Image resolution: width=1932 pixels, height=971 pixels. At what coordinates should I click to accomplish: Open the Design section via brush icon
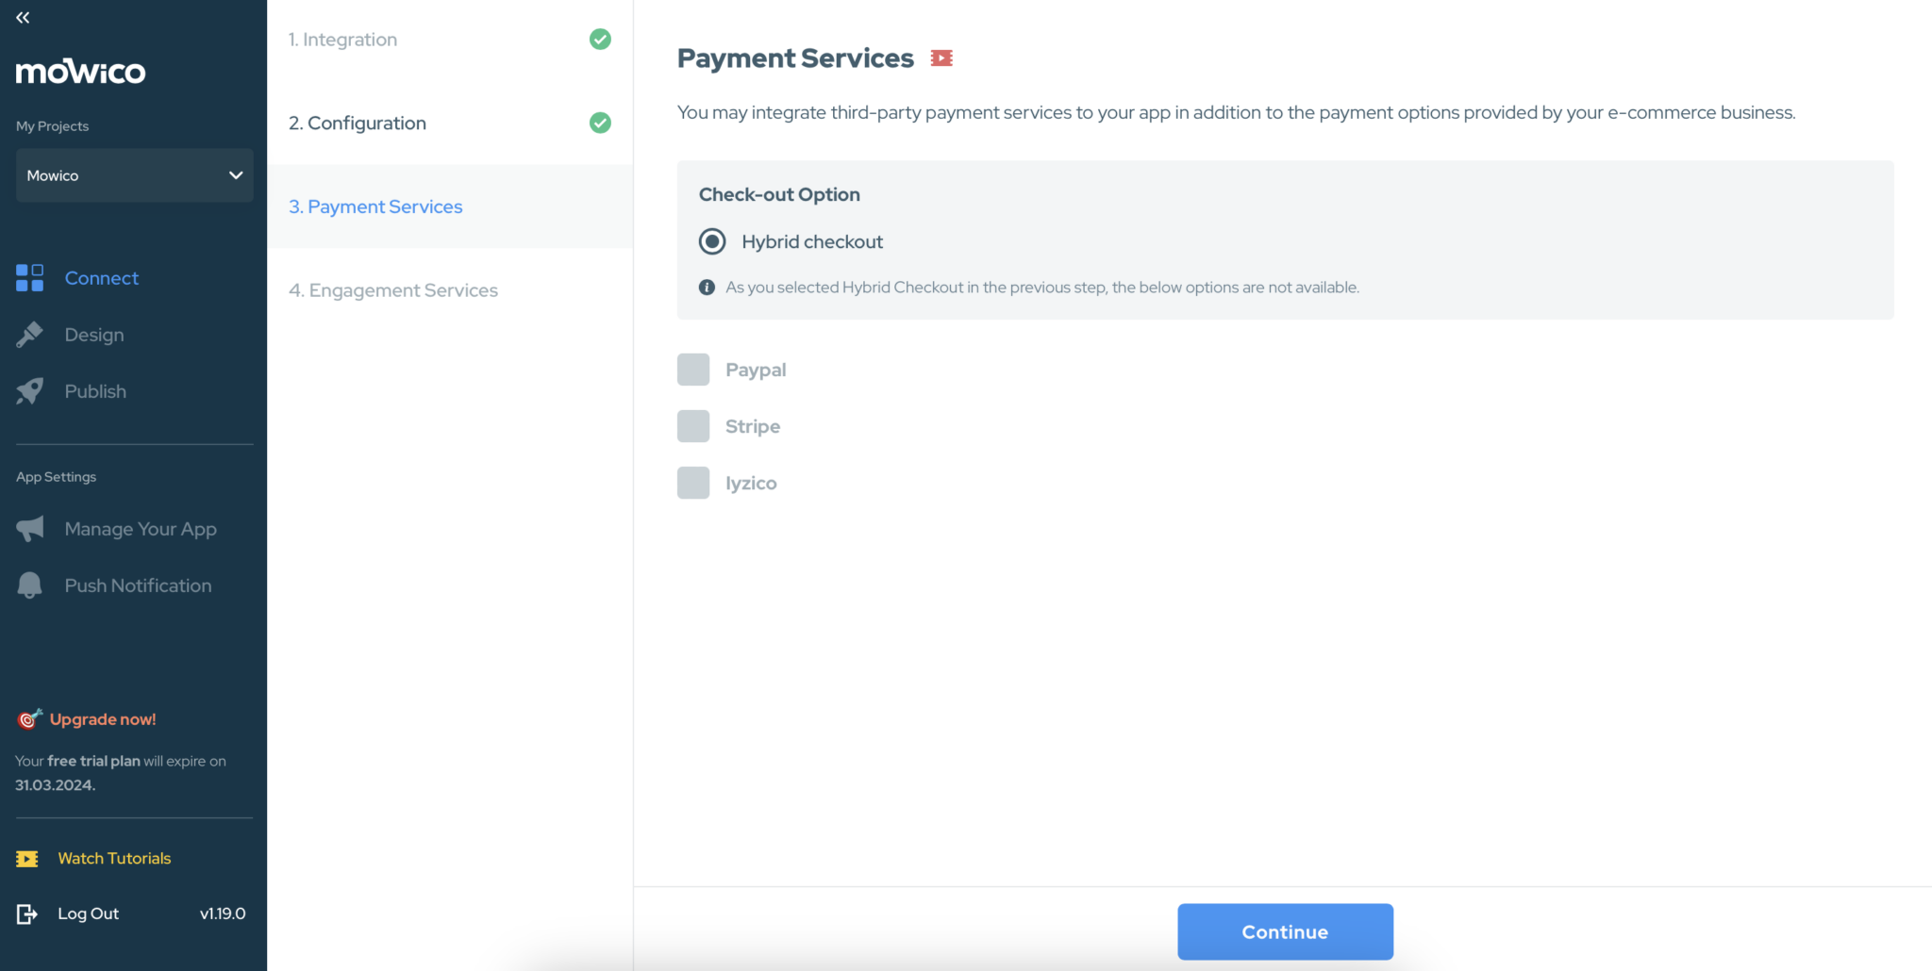tap(30, 334)
